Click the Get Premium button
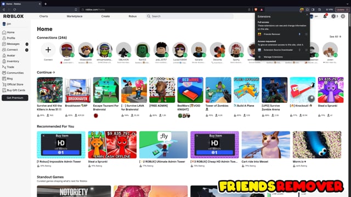The height and width of the screenshot is (197, 351). 15,98
